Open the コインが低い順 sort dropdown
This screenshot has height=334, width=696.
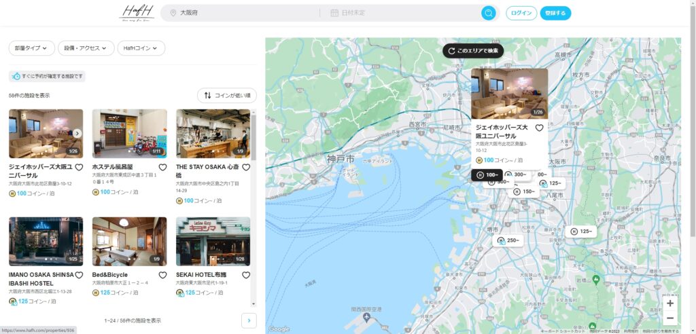pos(227,95)
